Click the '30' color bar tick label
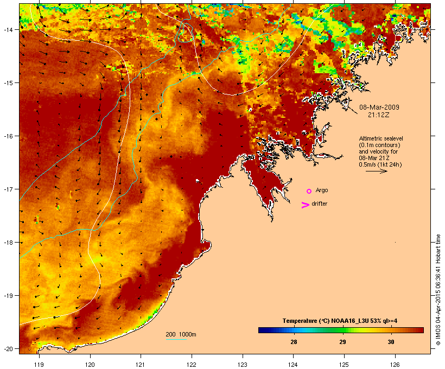 (391, 342)
